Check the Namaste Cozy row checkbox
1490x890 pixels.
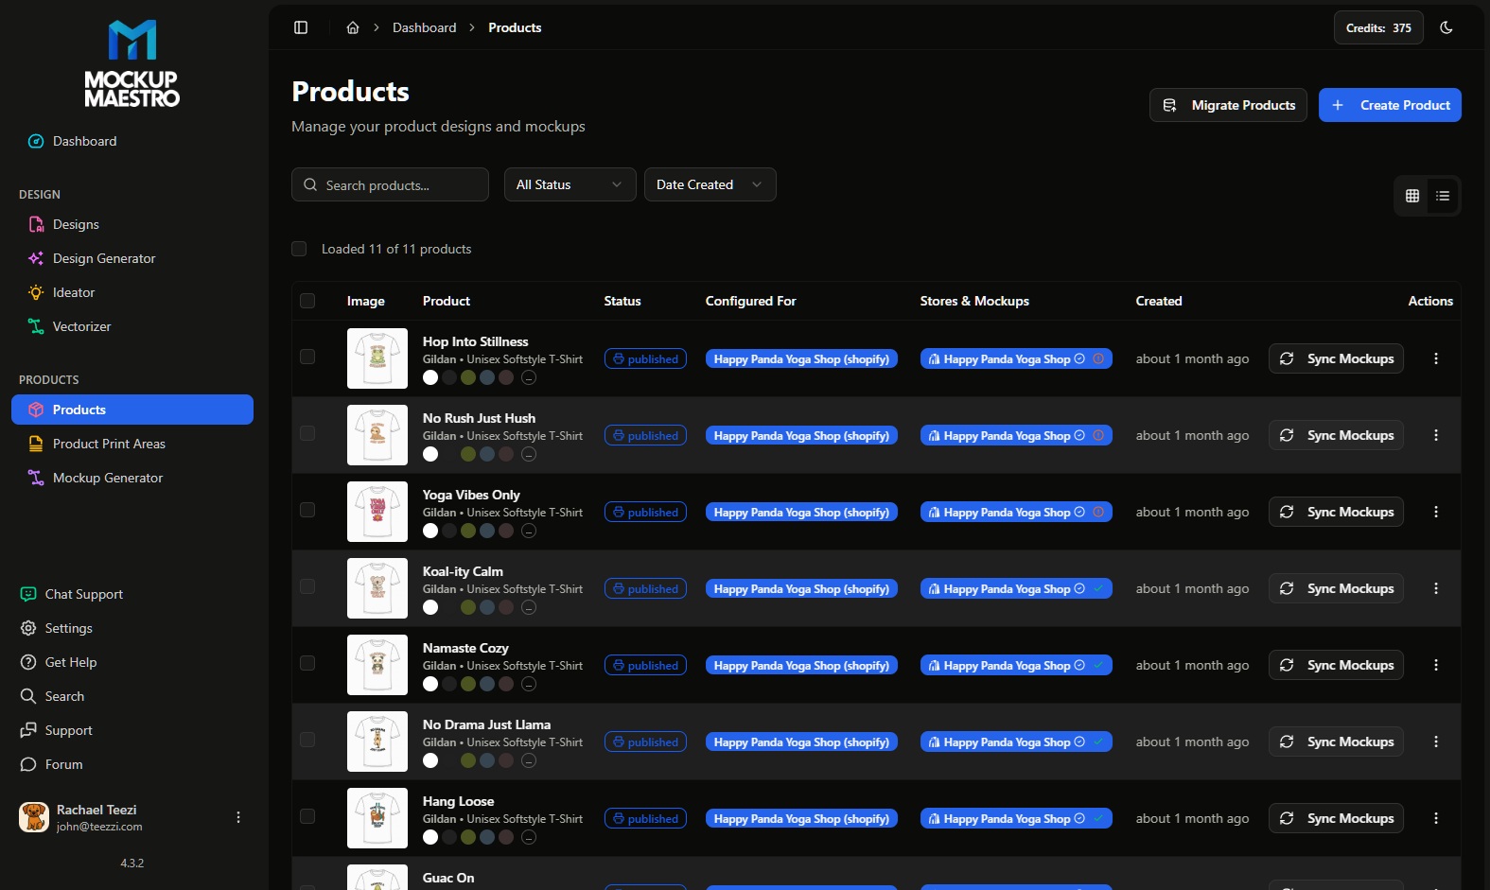[307, 663]
